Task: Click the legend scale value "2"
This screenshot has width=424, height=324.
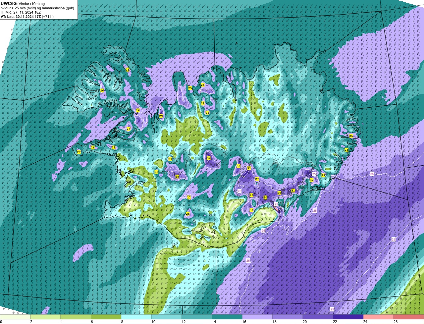Action: 31,322
